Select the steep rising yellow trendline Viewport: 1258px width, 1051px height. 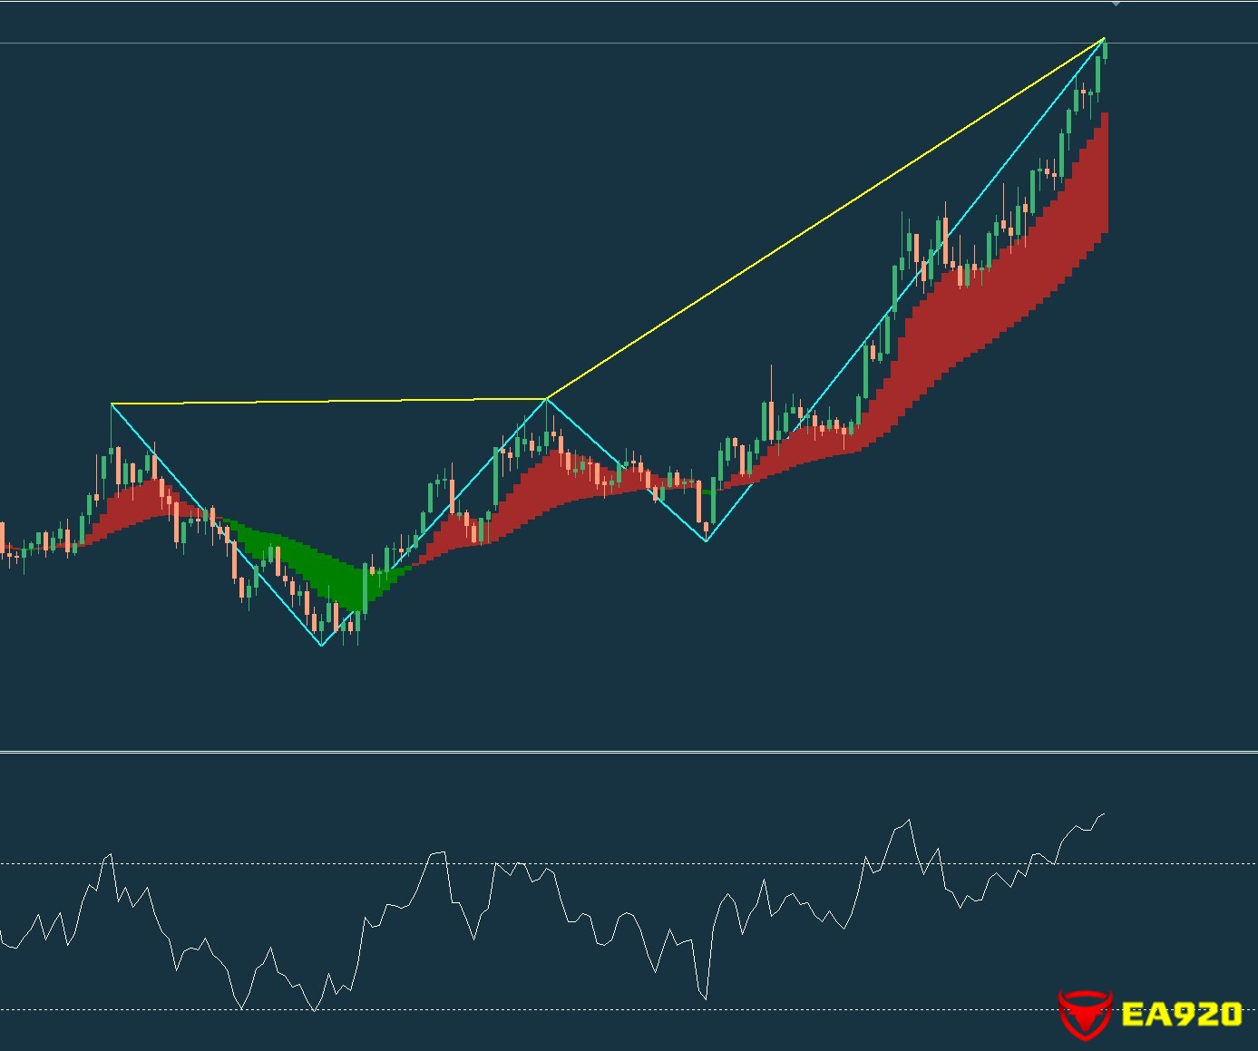tap(825, 218)
